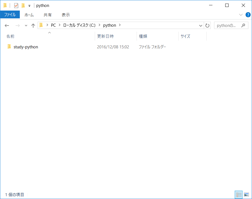The height and width of the screenshot is (199, 252).
Task: Switch to large thumbnails view layout
Action: point(246,195)
